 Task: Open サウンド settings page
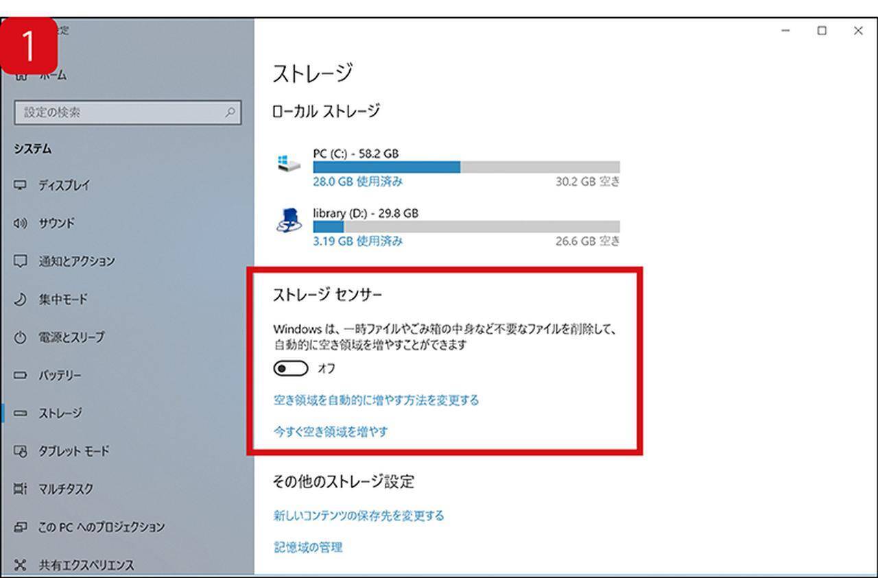coord(57,223)
